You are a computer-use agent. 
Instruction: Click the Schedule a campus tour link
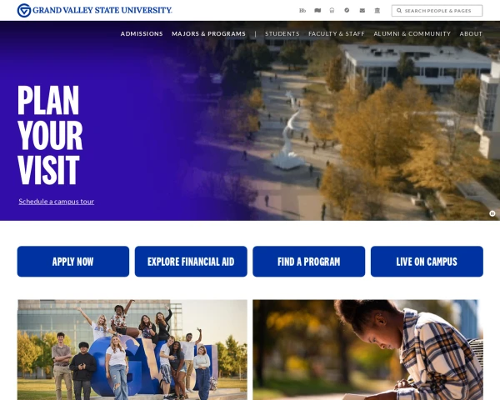tap(57, 202)
